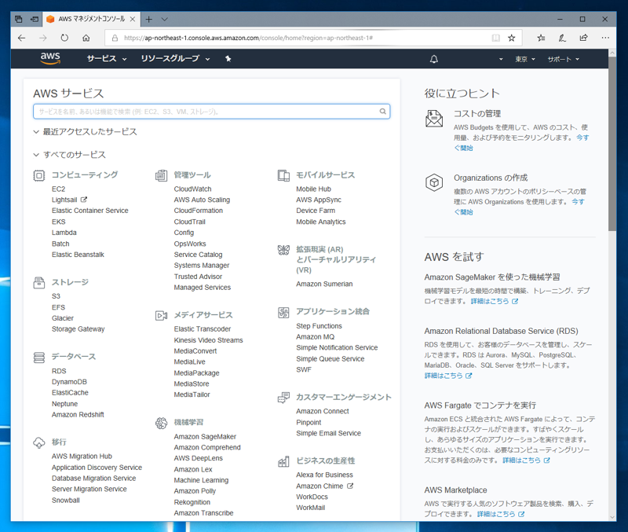
Task: Open the browser favorites hub icon
Action: pyautogui.click(x=541, y=38)
